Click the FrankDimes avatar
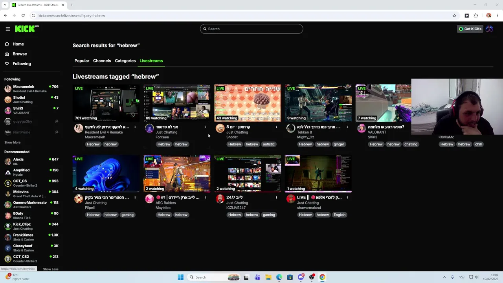Viewport: 503px width, 283px height. pyautogui.click(x=7, y=237)
